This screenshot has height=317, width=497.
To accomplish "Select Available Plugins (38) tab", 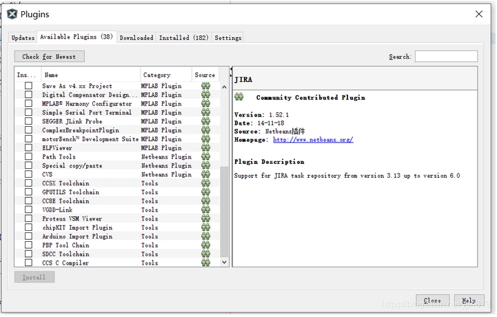I will click(x=77, y=37).
